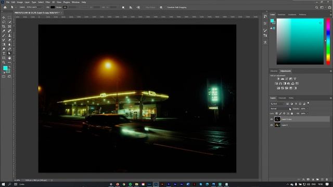Select the Rectangular Marquee tool

click(9, 17)
